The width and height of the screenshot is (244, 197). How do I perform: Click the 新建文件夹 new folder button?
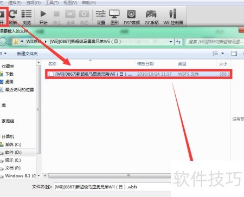tap(27, 54)
